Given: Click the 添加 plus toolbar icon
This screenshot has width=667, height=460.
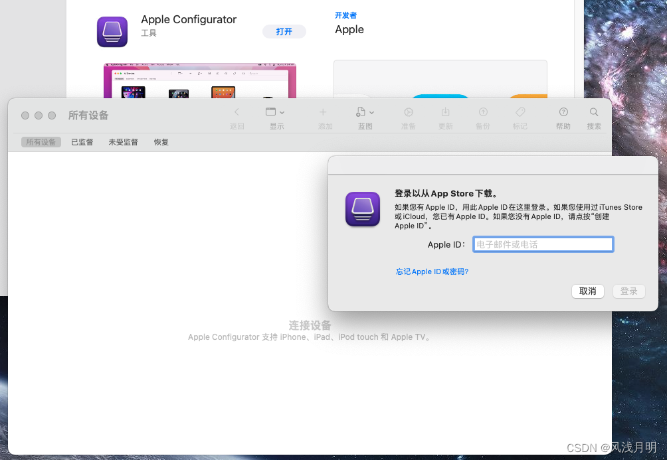Looking at the screenshot, I should [x=323, y=112].
